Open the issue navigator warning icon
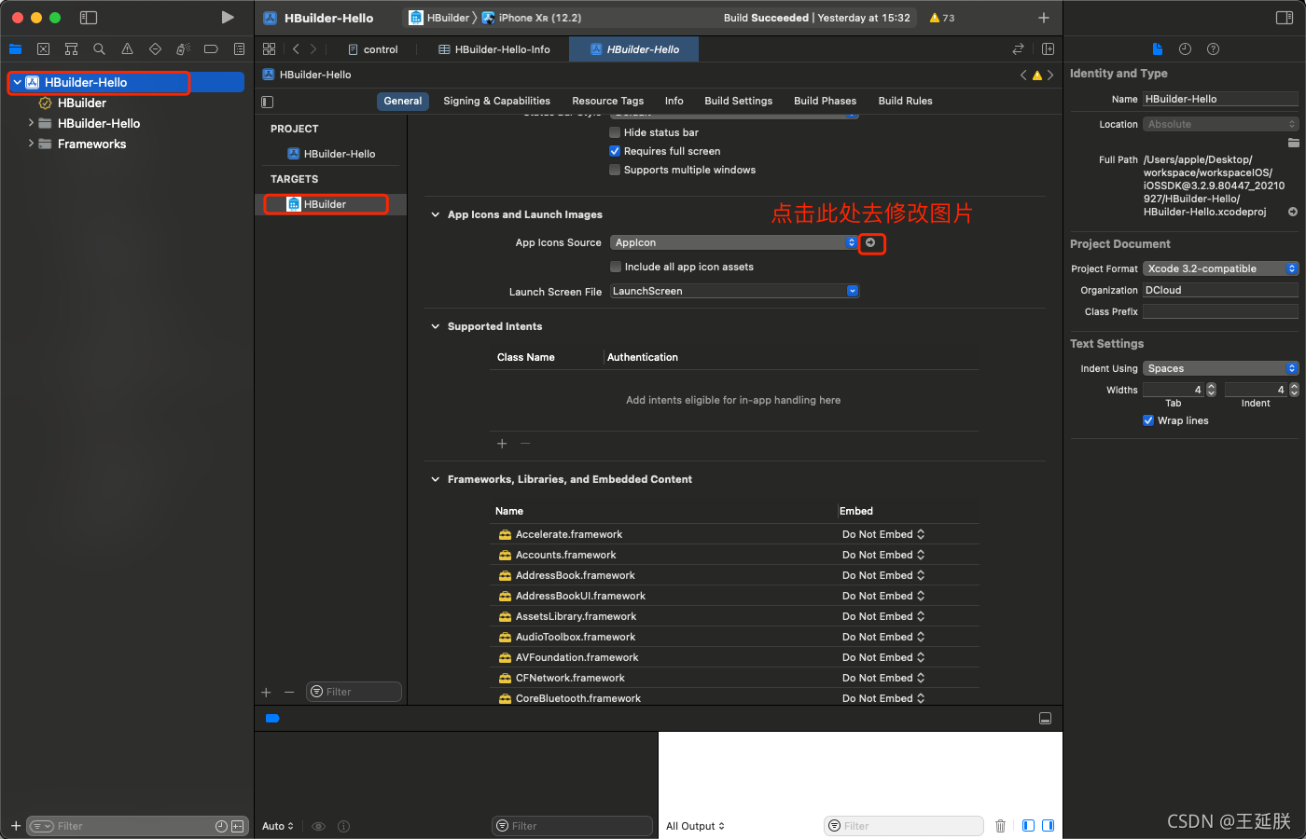Viewport: 1306px width, 839px height. (127, 49)
